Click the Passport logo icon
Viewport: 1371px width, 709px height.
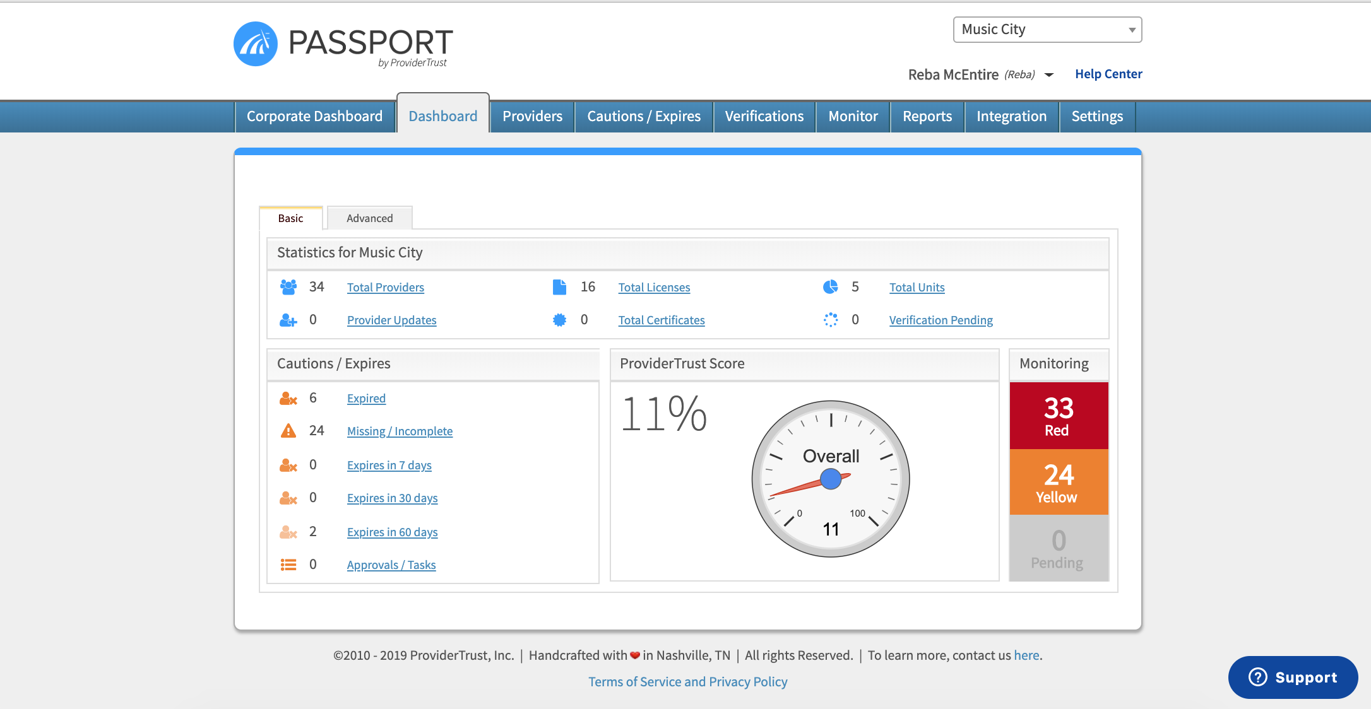click(x=256, y=44)
